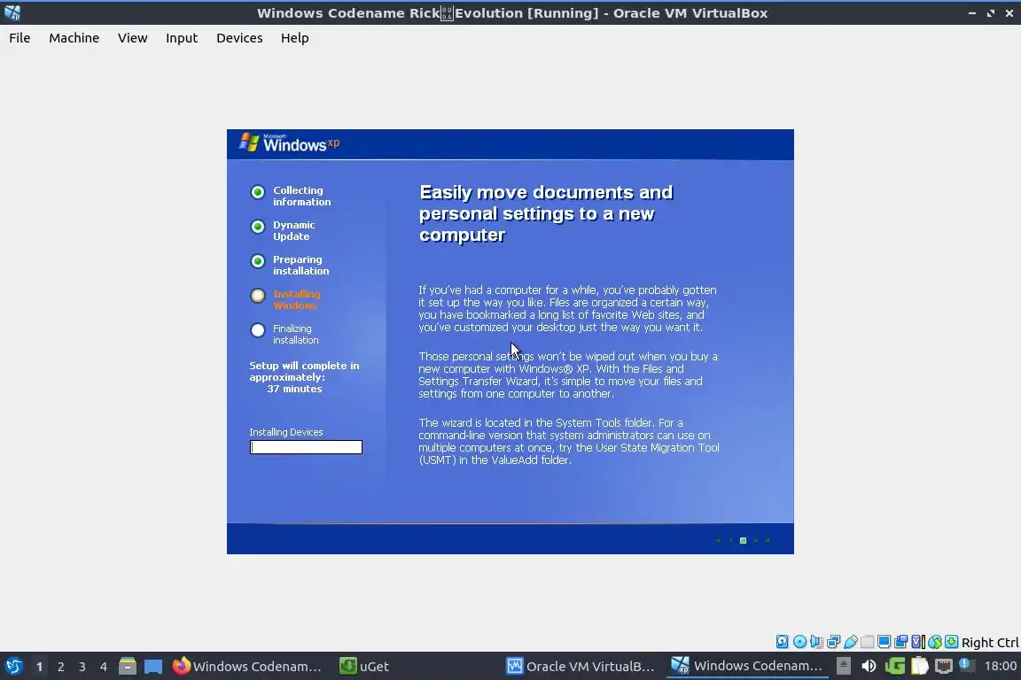The width and height of the screenshot is (1021, 680).
Task: Click the CPU virtualization status icon
Action: tap(918, 642)
